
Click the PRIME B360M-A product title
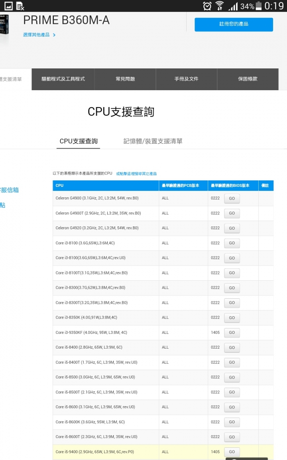click(67, 20)
